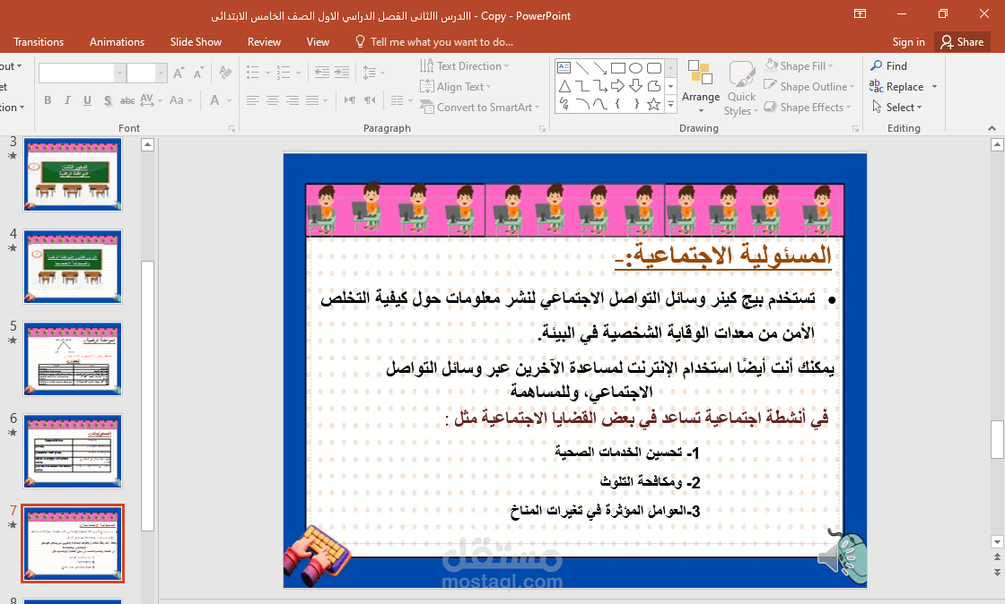This screenshot has width=1005, height=604.
Task: Select the Right Brace shape
Action: [636, 104]
